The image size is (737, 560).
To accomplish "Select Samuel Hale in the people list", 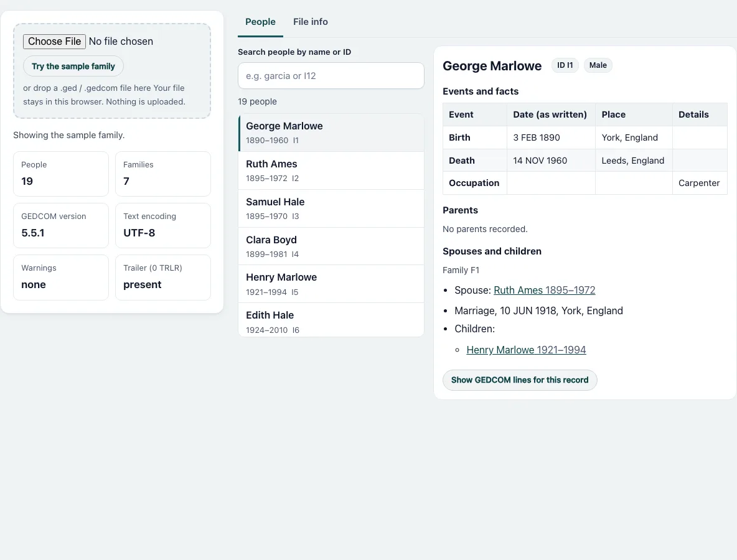I will tap(331, 208).
